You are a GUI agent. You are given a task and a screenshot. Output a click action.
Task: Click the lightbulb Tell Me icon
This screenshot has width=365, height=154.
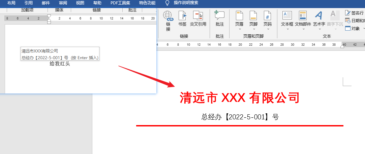(167, 3)
